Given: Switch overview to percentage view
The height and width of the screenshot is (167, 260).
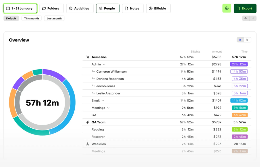Looking at the screenshot, I should [247, 40].
